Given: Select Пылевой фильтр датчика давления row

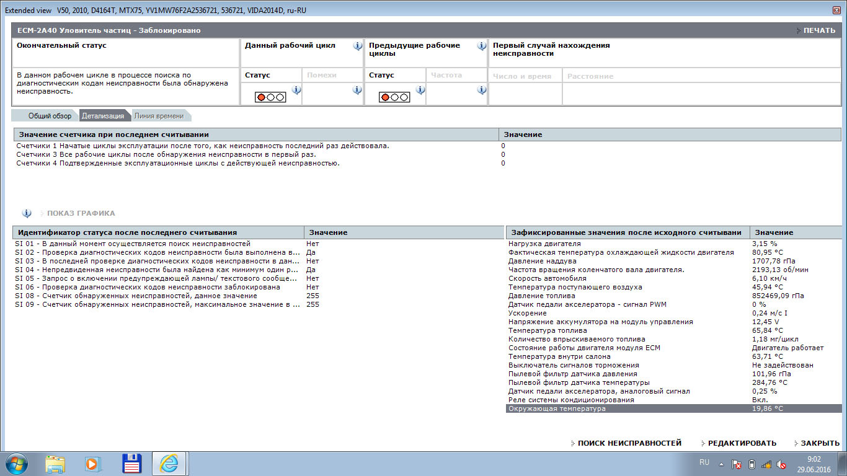Looking at the screenshot, I should click(674, 374).
